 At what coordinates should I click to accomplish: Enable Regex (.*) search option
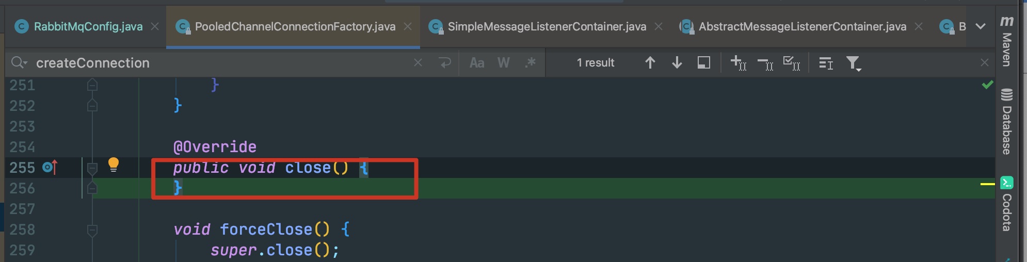point(530,63)
